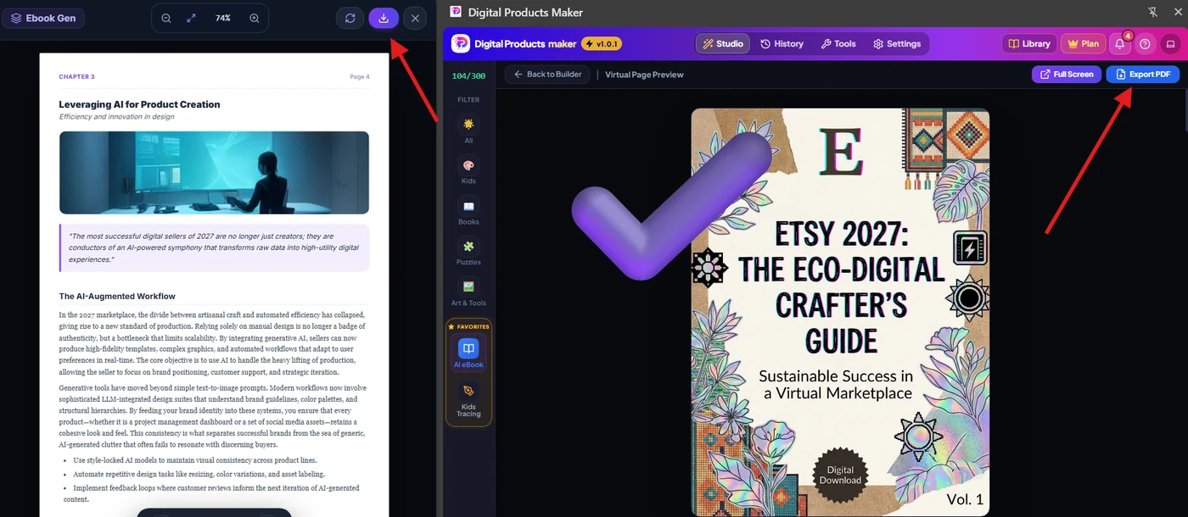The height and width of the screenshot is (517, 1188).
Task: Select the Books filter
Action: pos(468,210)
